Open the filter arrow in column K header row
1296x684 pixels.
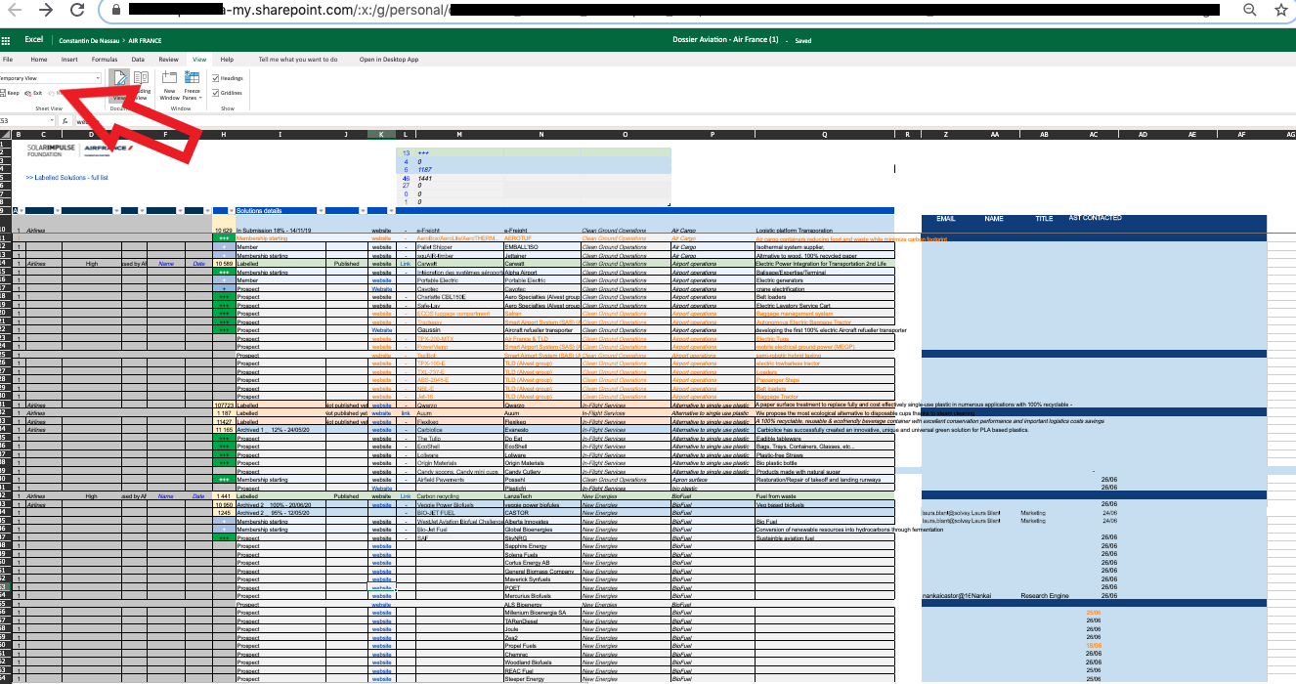pyautogui.click(x=391, y=211)
